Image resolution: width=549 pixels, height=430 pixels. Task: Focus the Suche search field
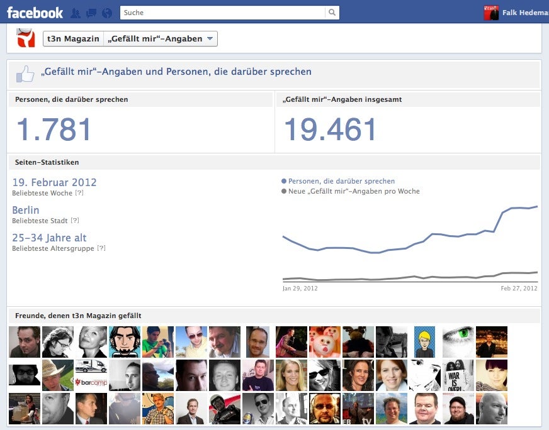tap(223, 13)
